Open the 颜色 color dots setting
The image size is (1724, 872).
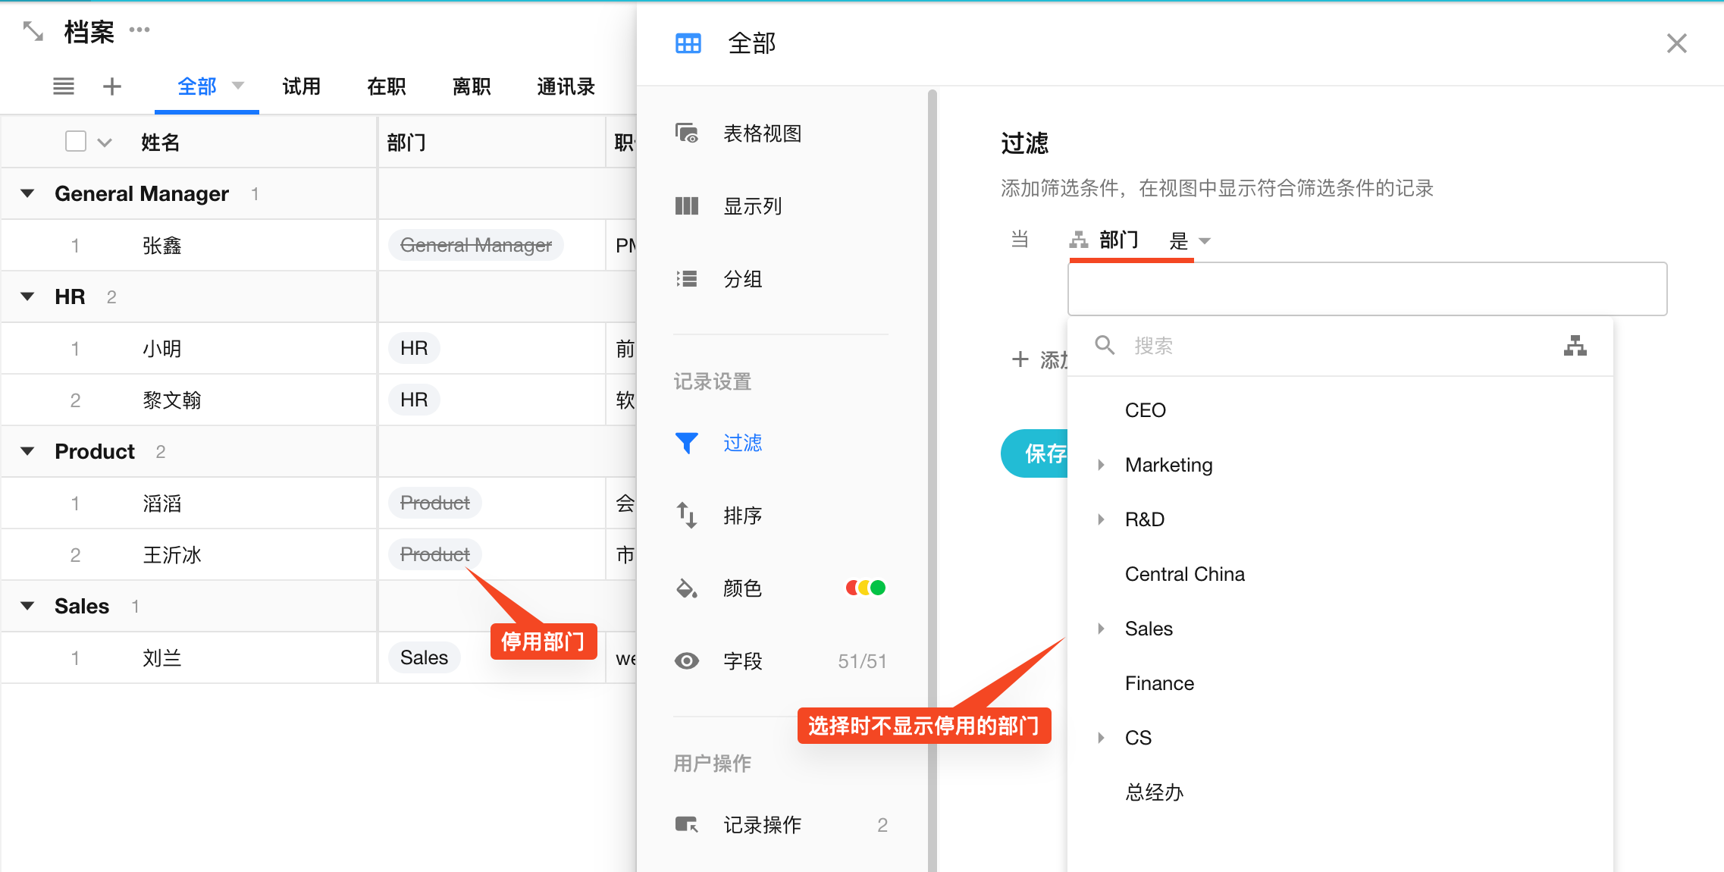pyautogui.click(x=866, y=588)
